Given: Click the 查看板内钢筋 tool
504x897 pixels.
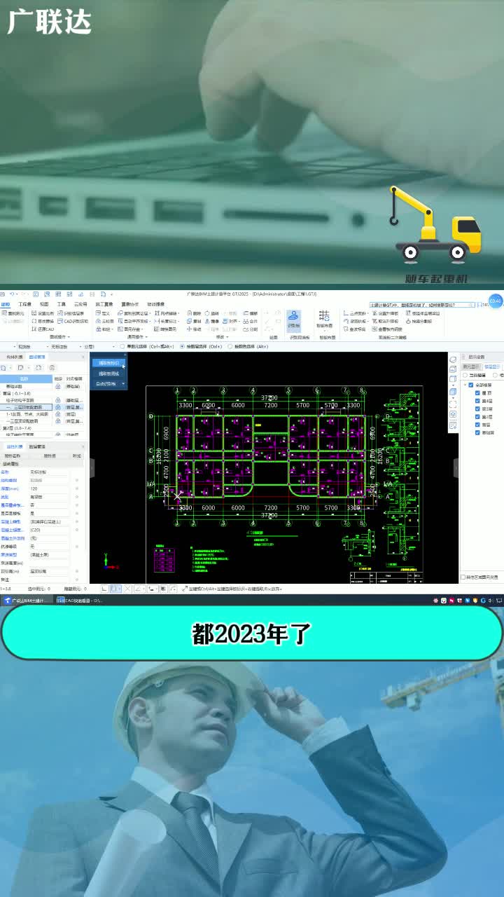Looking at the screenshot, I should click(386, 329).
